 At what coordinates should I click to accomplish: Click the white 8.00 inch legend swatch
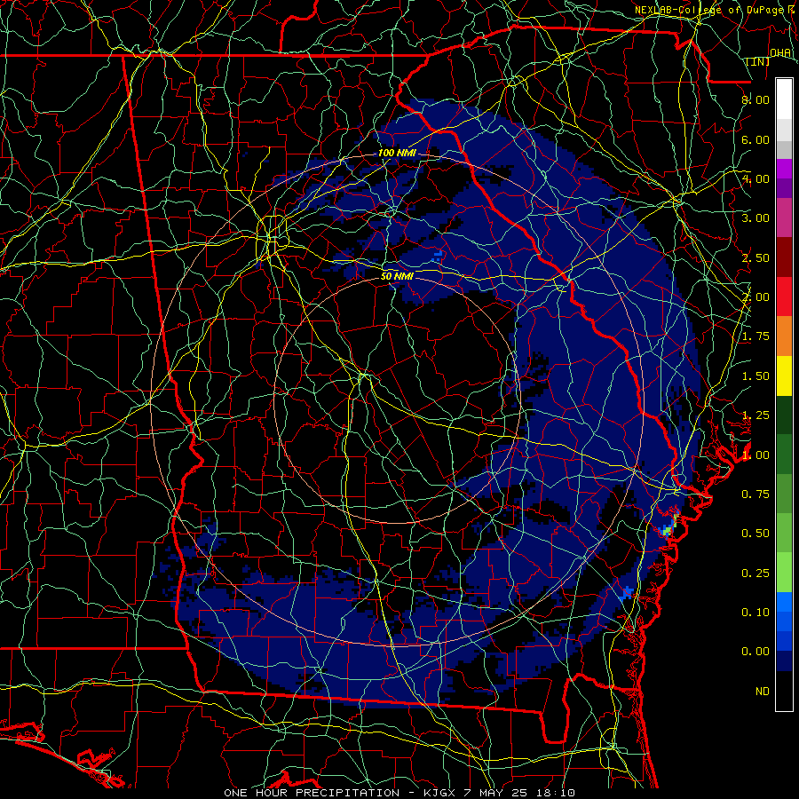click(784, 99)
